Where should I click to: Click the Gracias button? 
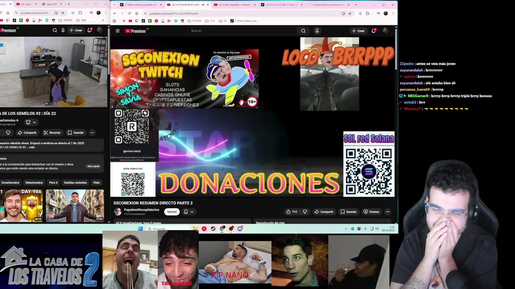click(x=371, y=212)
